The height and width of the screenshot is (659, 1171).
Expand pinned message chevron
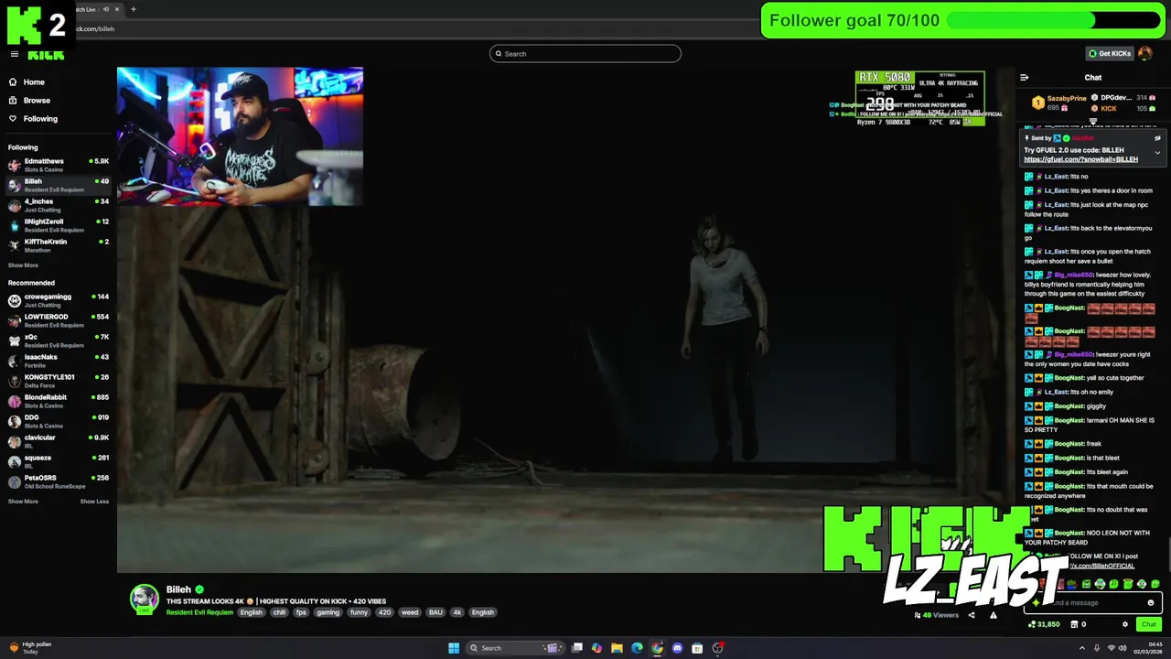pyautogui.click(x=1157, y=153)
